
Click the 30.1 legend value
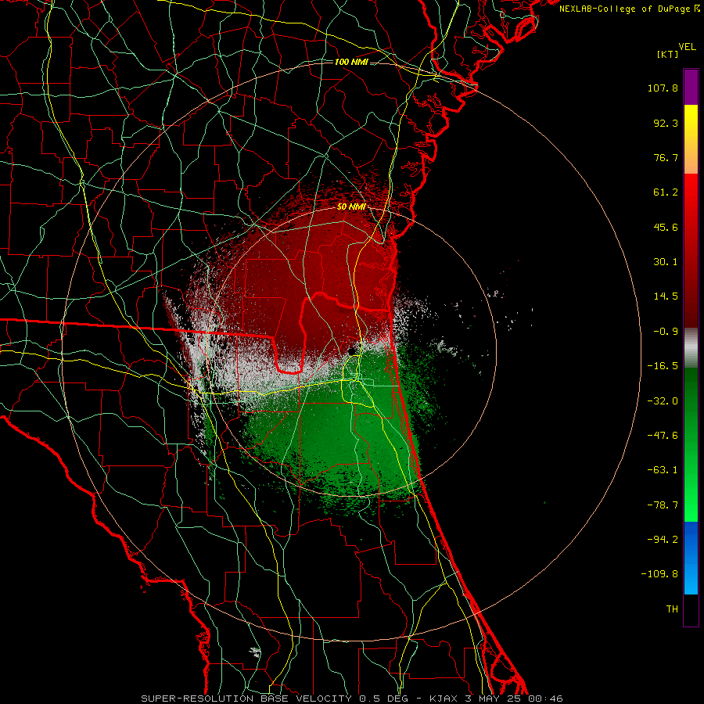coord(666,262)
